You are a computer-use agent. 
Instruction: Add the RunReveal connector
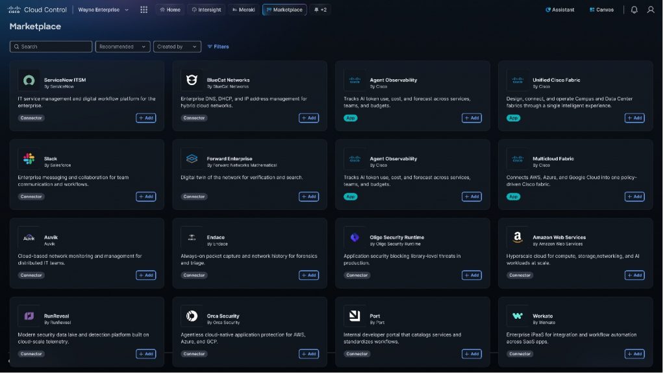click(146, 355)
